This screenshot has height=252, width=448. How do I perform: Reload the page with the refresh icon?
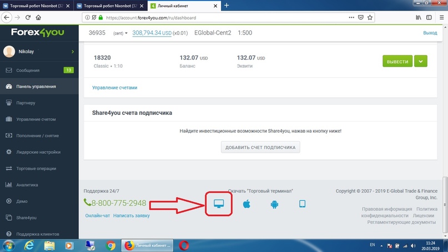(x=28, y=17)
